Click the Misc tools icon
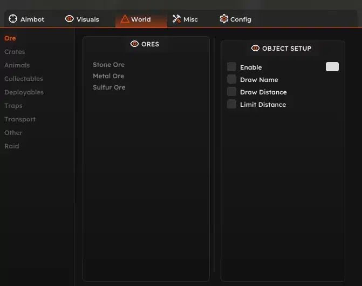Image resolution: width=362 pixels, height=286 pixels. point(176,19)
